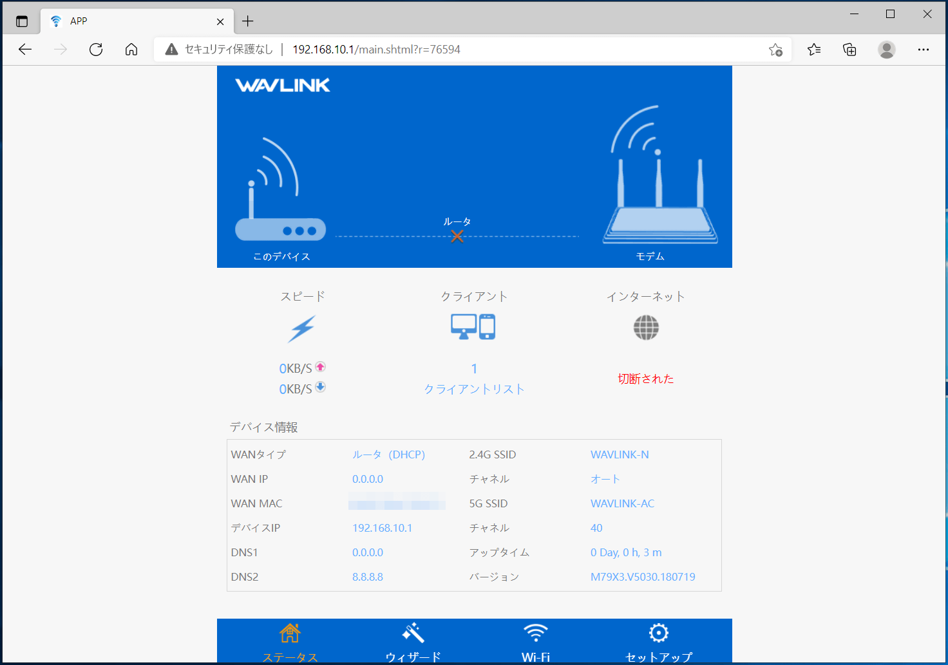Image resolution: width=948 pixels, height=665 pixels.
Task: Click the インターネット label
Action: 646,296
